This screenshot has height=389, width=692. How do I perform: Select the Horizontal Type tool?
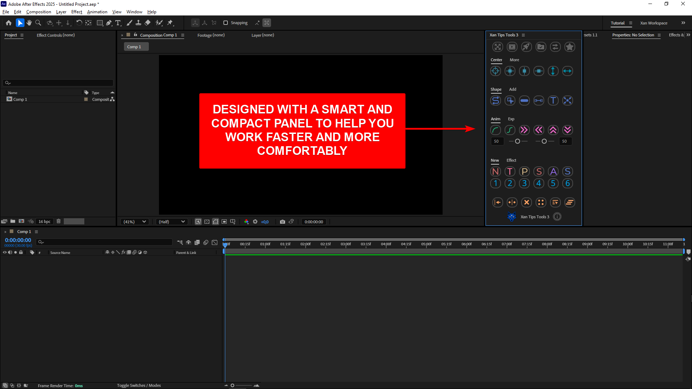(x=118, y=23)
